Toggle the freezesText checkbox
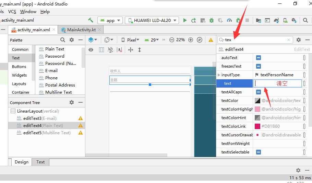This screenshot has height=183, width=312. (x=258, y=66)
